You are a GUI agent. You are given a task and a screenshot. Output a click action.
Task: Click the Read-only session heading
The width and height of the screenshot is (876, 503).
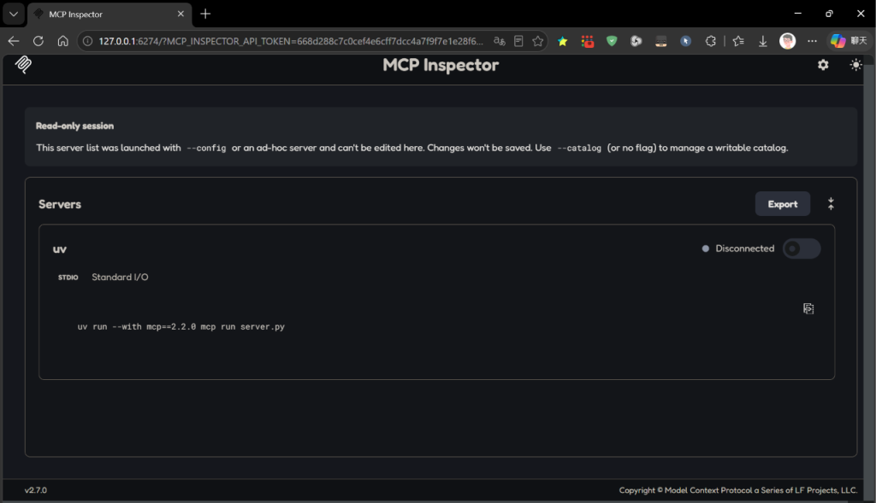pyautogui.click(x=75, y=126)
